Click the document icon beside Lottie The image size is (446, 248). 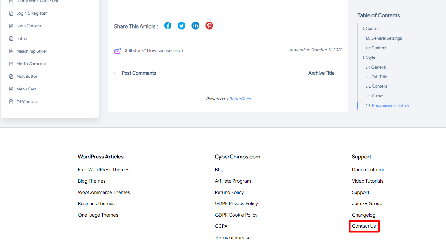coord(11,38)
